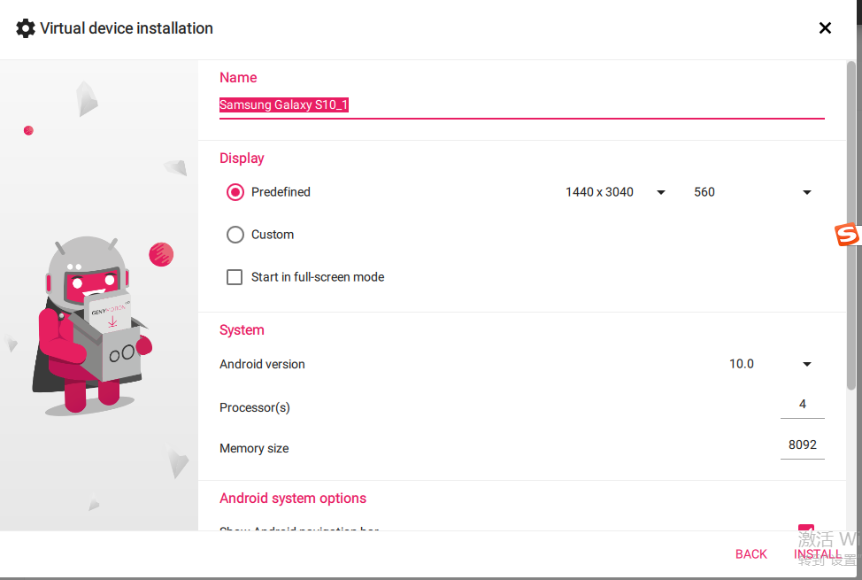This screenshot has height=580, width=862.
Task: Click the Display section heading
Action: point(242,159)
